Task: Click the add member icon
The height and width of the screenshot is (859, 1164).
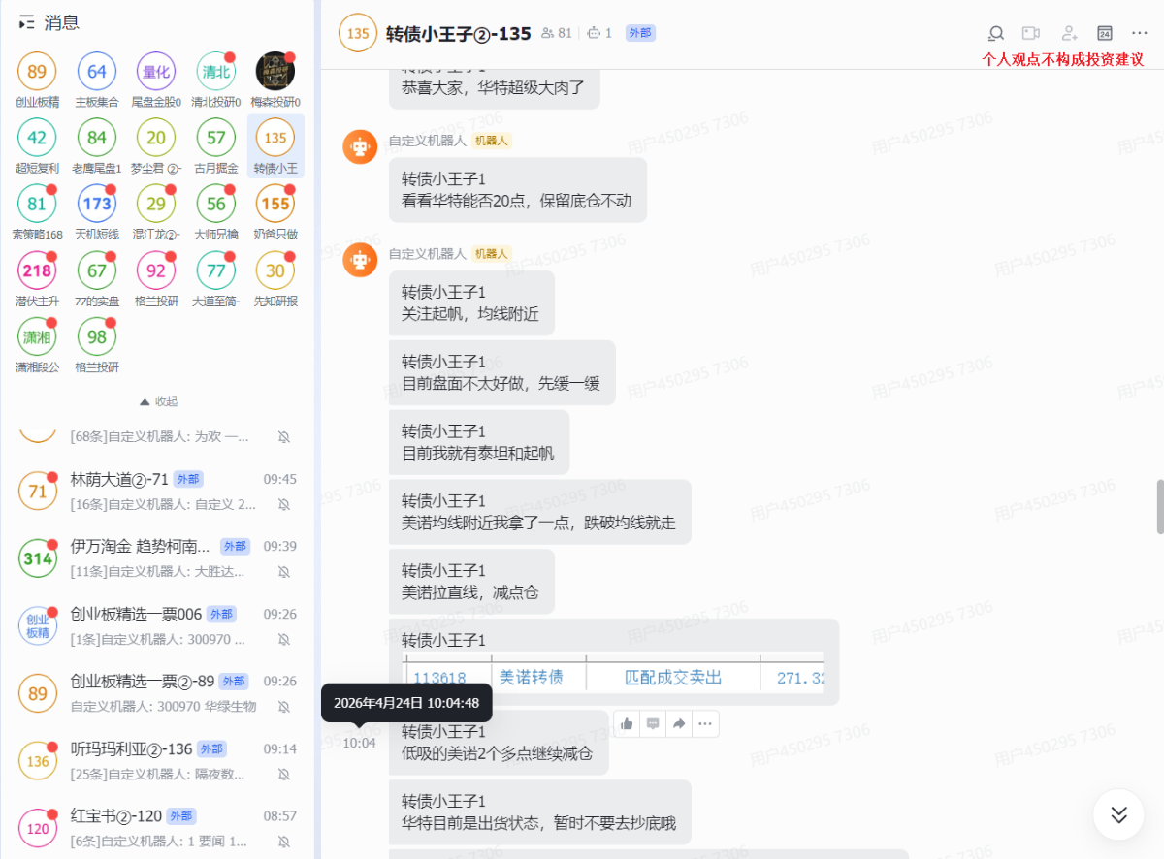Action: pos(1069,33)
